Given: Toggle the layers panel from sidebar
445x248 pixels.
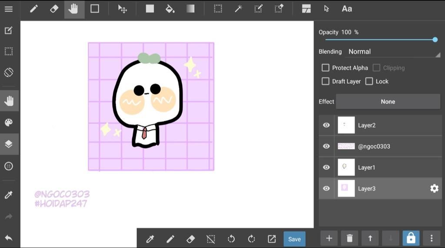Looking at the screenshot, I should (10, 144).
